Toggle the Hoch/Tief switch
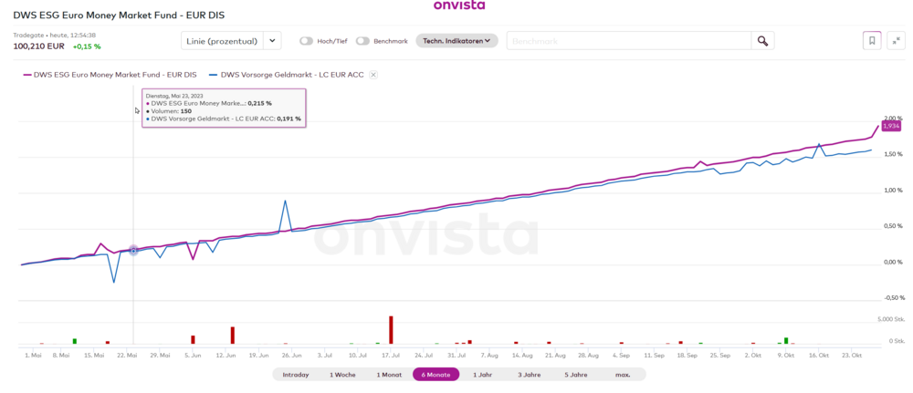Screen dimensions: 913x393 click(x=306, y=41)
